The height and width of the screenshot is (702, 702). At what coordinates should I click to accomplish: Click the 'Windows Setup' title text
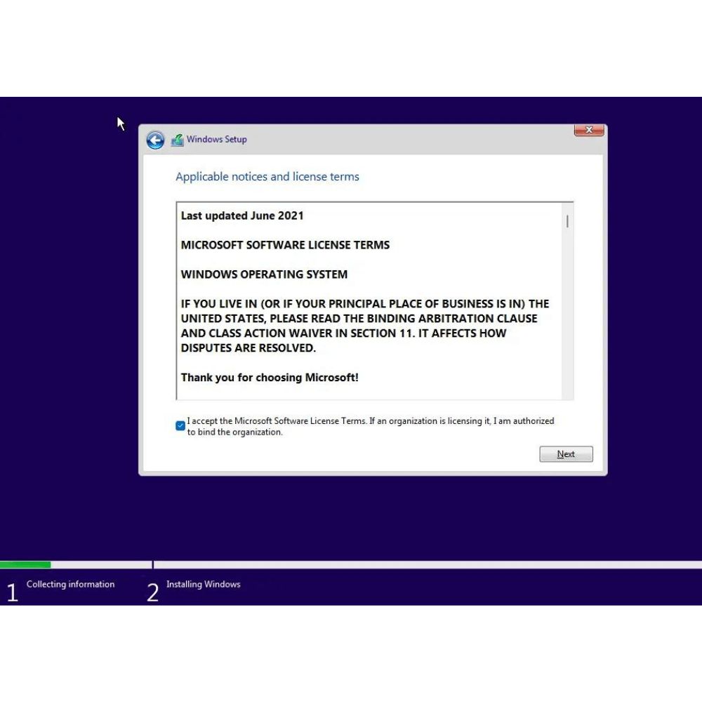pyautogui.click(x=216, y=139)
